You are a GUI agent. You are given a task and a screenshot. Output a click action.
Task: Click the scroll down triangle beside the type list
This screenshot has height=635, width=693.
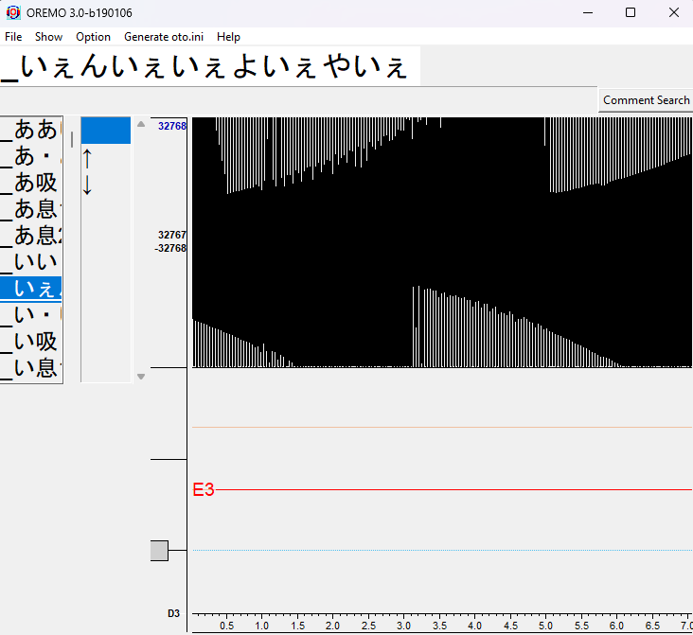tap(141, 377)
